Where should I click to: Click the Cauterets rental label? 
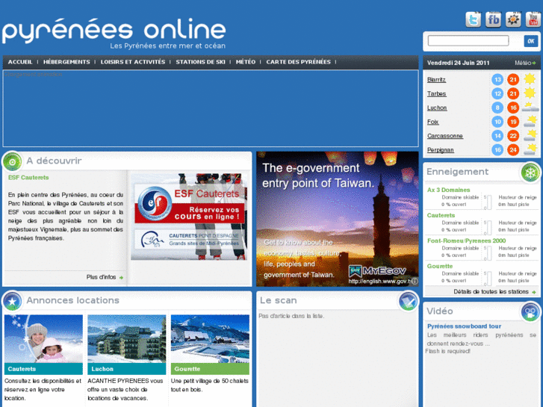(43, 369)
